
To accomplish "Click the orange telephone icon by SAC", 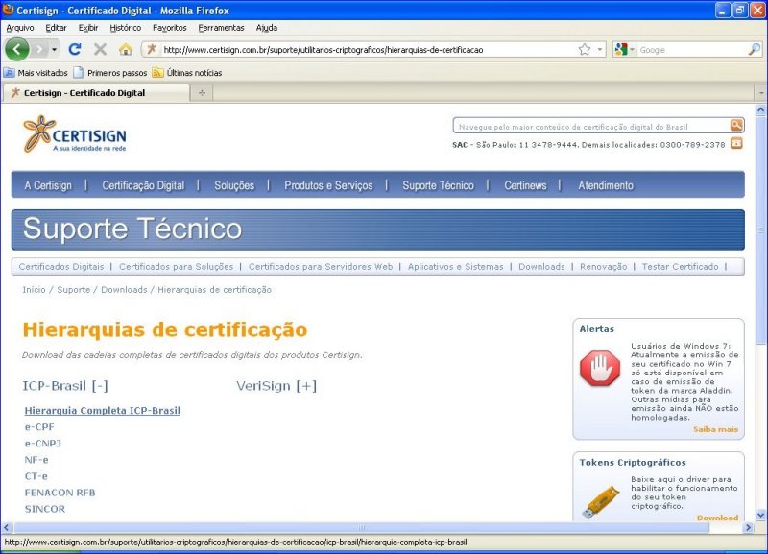I will click(736, 143).
